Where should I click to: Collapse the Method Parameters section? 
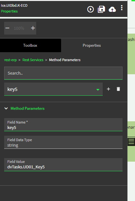click(6, 109)
